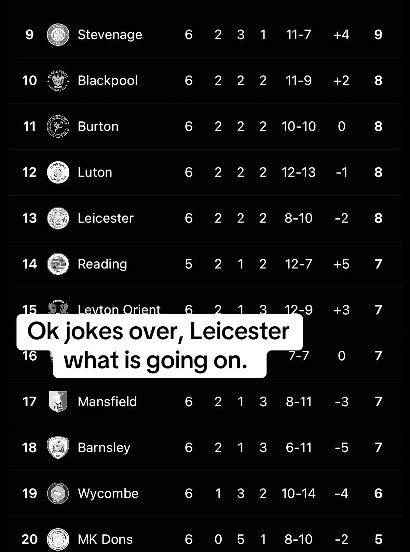Tap the Blackpool club badge
Image resolution: width=410 pixels, height=552 pixels.
(x=58, y=81)
